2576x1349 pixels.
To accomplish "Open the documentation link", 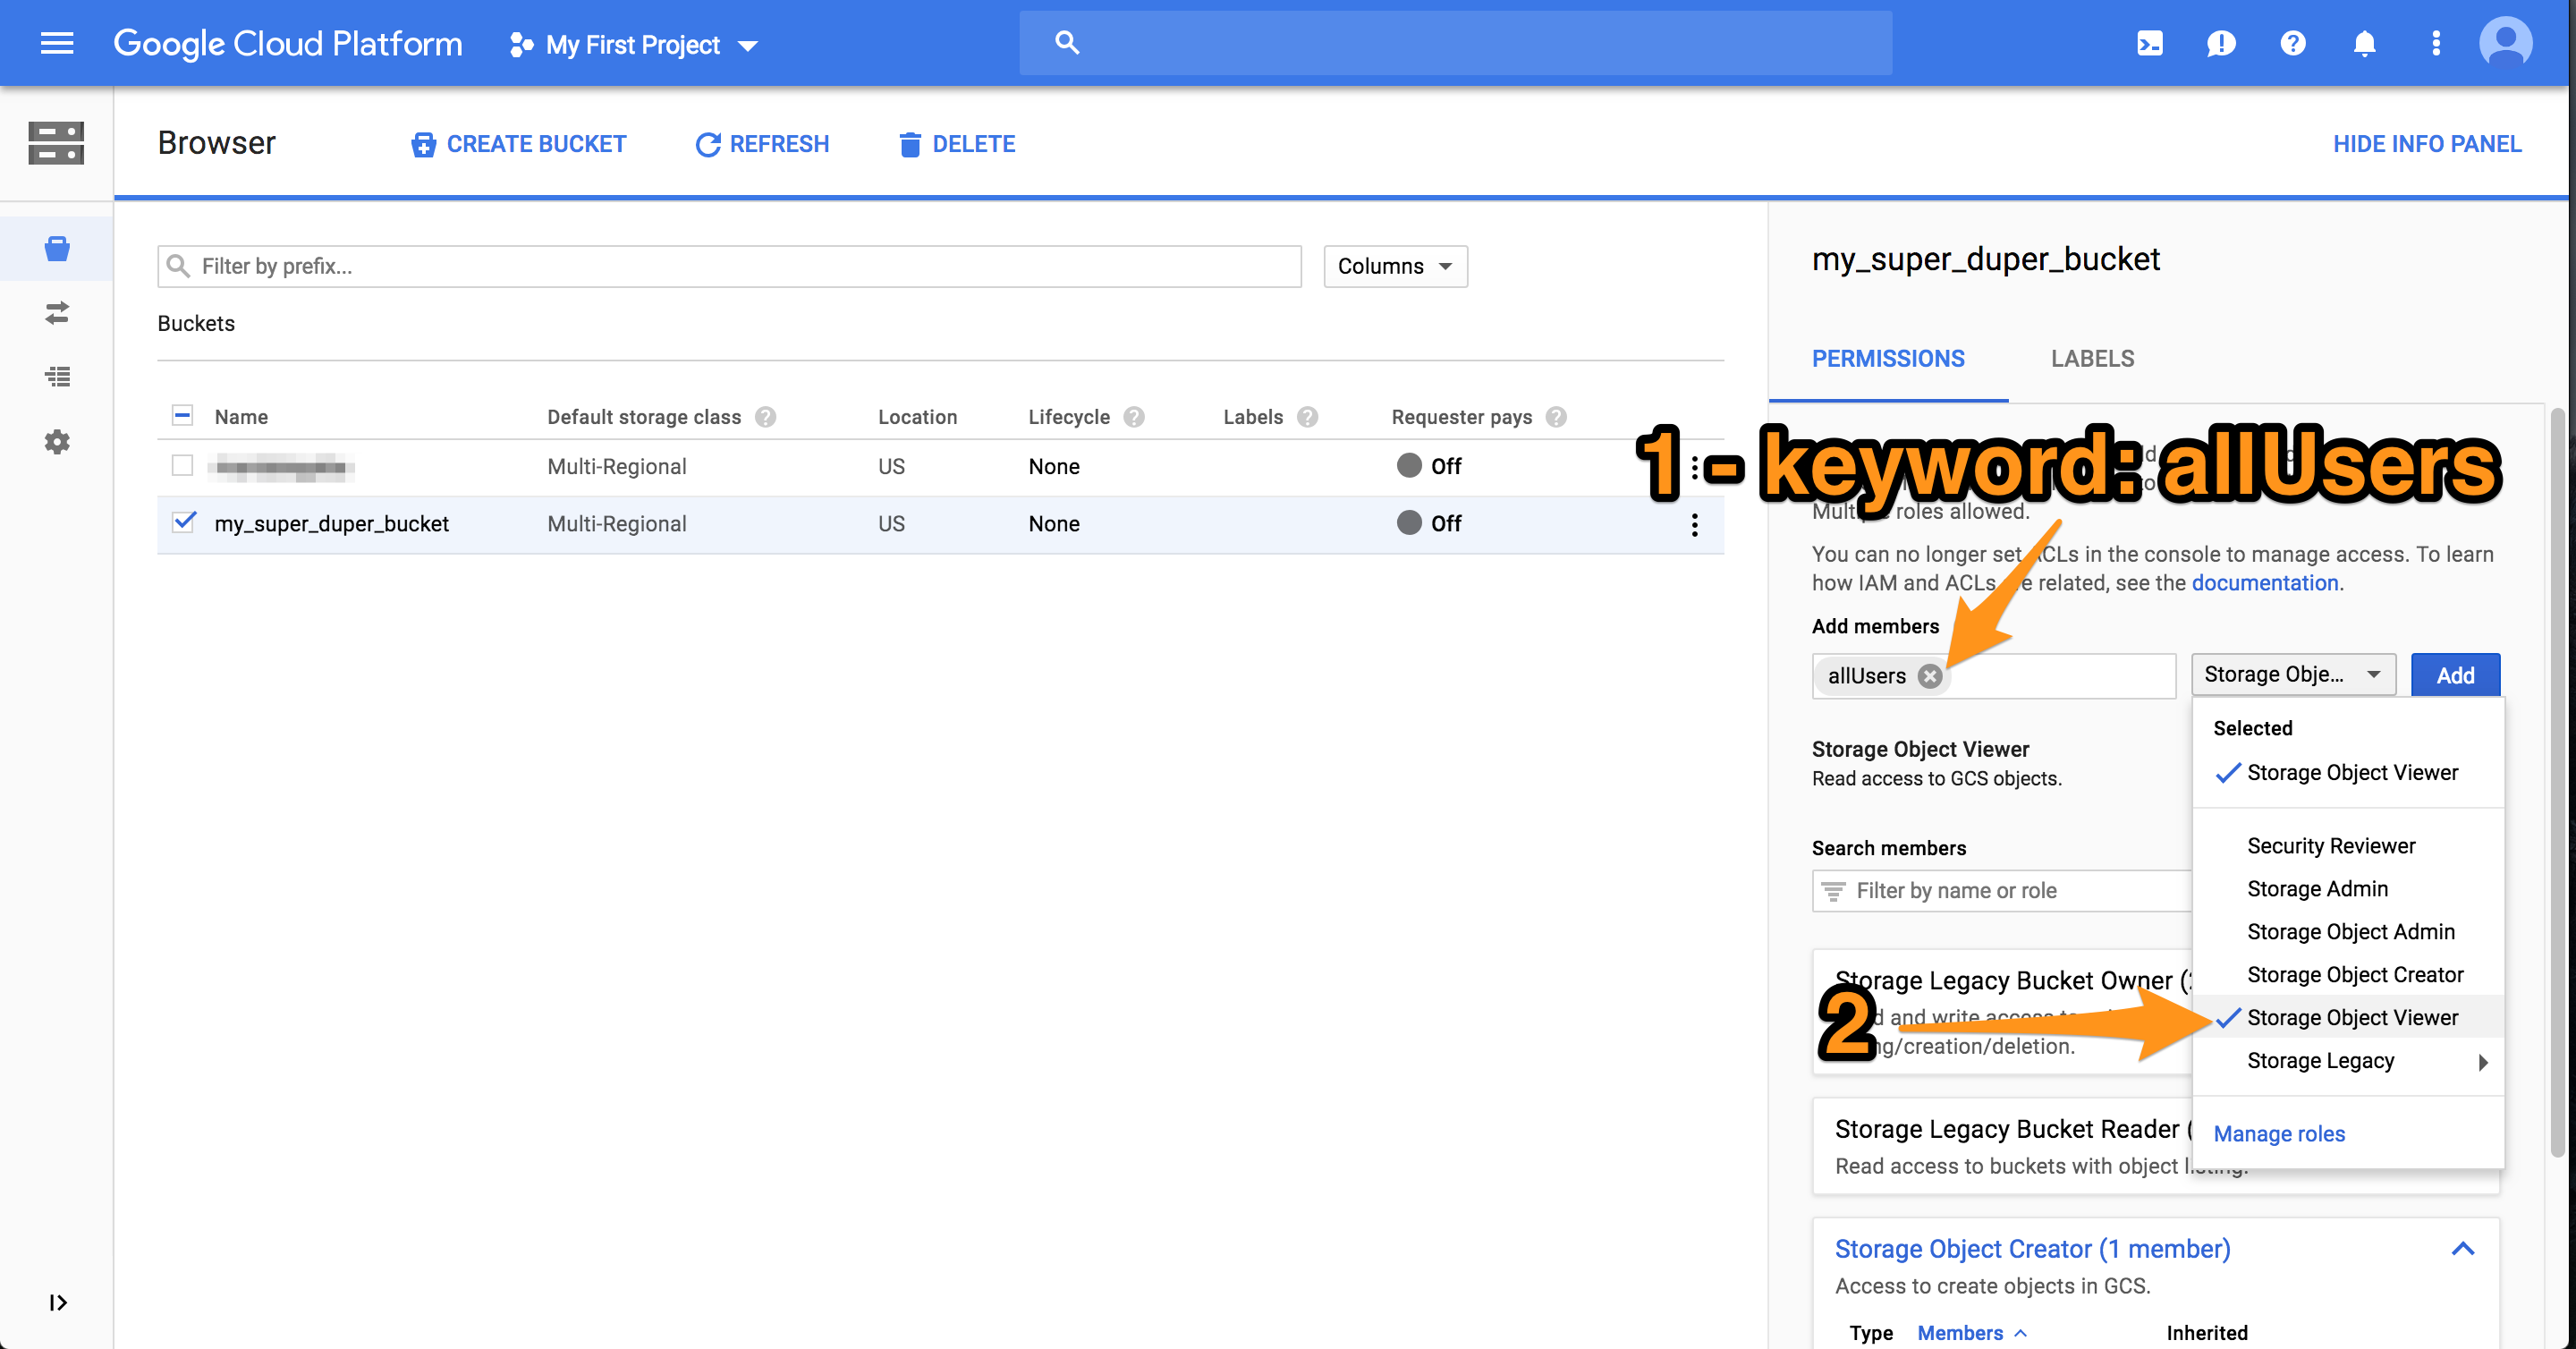I will tap(2265, 583).
